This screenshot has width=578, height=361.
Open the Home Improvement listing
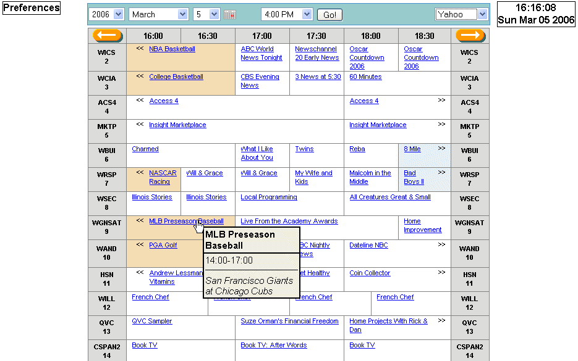point(422,225)
